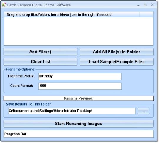Click the app icon in the title bar

(x=4, y=5)
